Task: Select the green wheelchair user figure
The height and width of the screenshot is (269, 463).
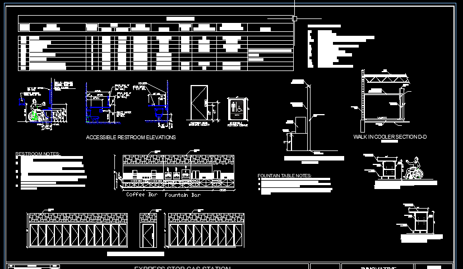Action: point(36,114)
